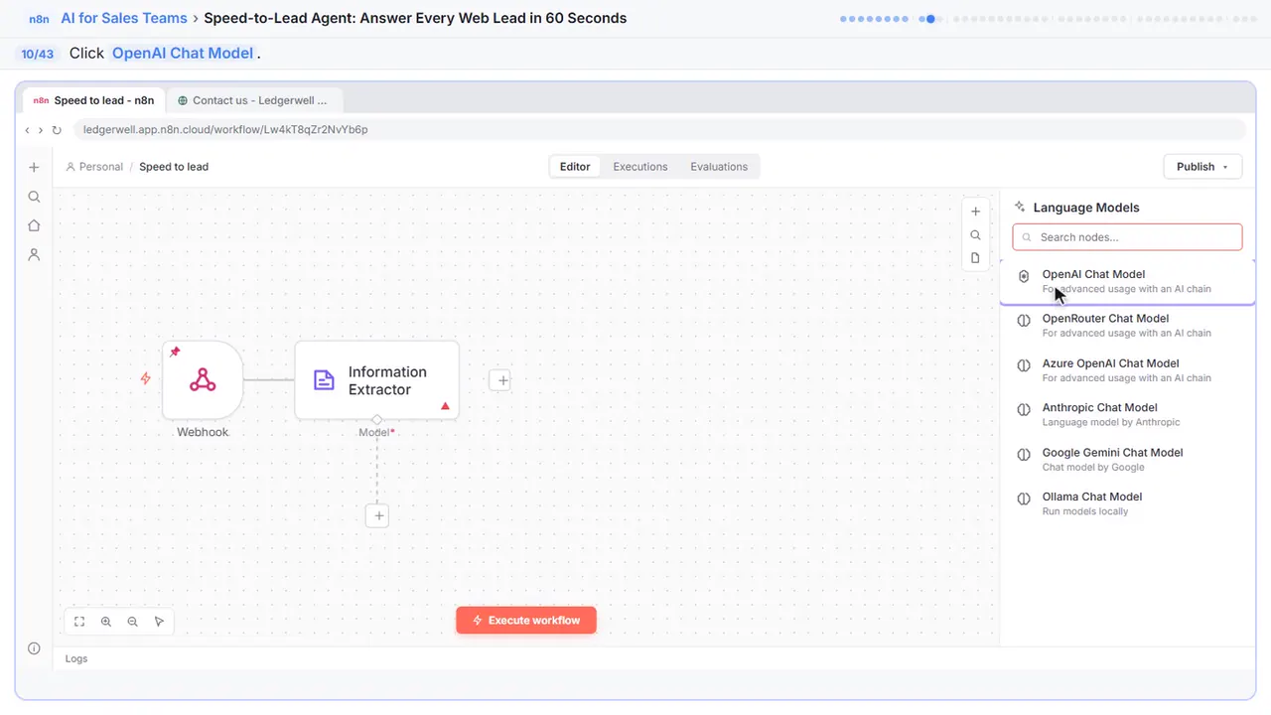Open the Evaluations tab
Screen dimensions: 1271x715
click(x=719, y=167)
